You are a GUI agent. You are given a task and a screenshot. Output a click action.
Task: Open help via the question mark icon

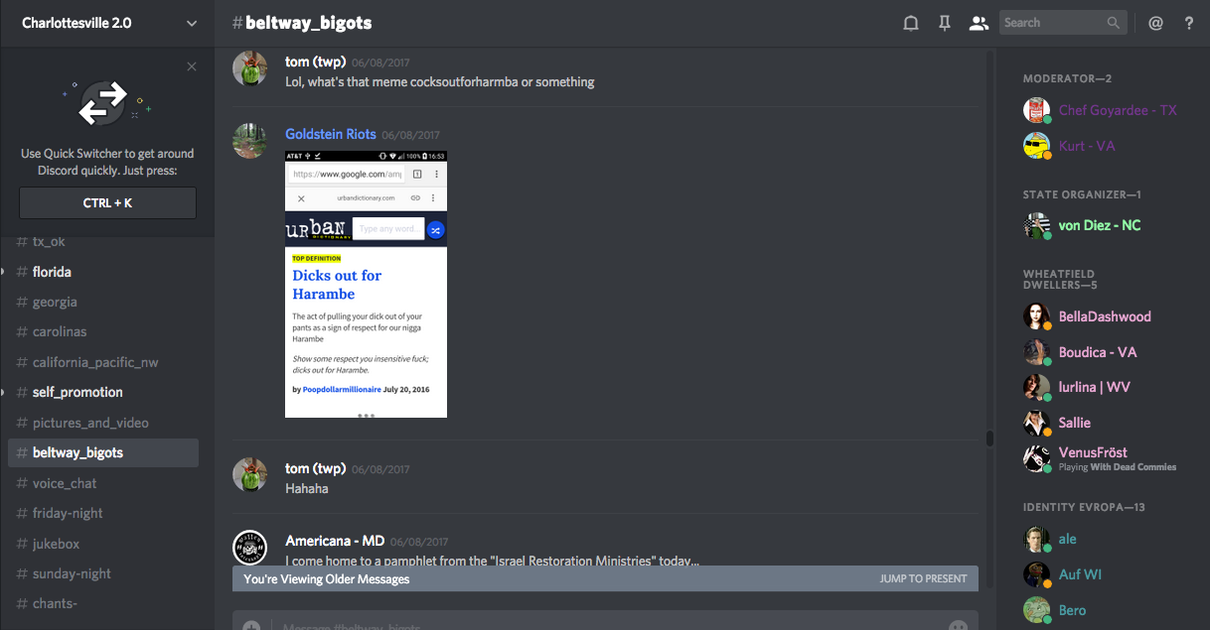tap(1189, 23)
